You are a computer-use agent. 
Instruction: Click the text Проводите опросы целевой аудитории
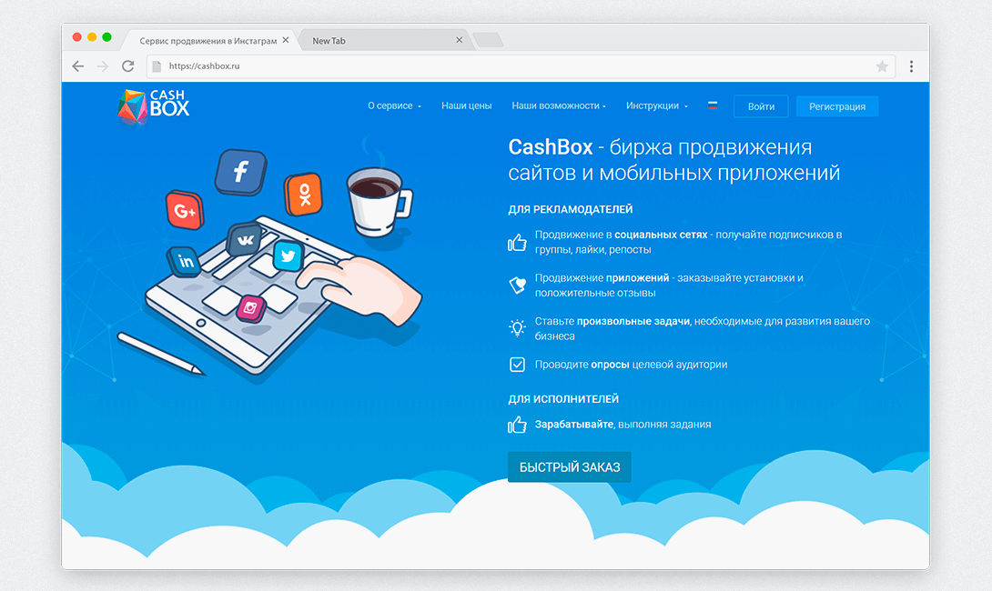631,365
